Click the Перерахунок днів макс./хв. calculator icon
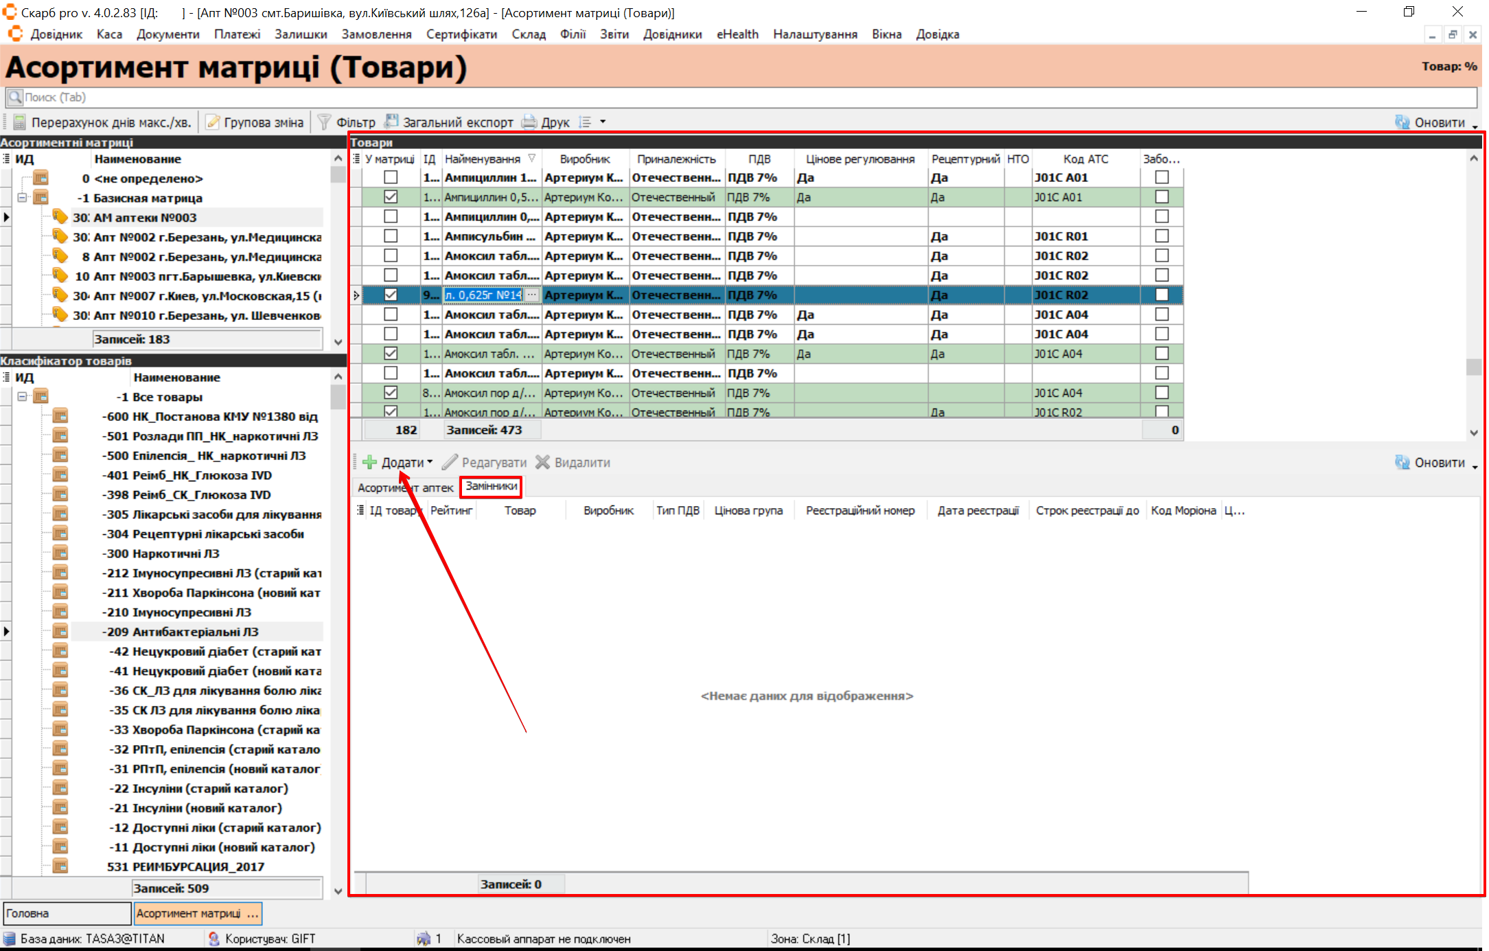1489x951 pixels. tap(20, 122)
